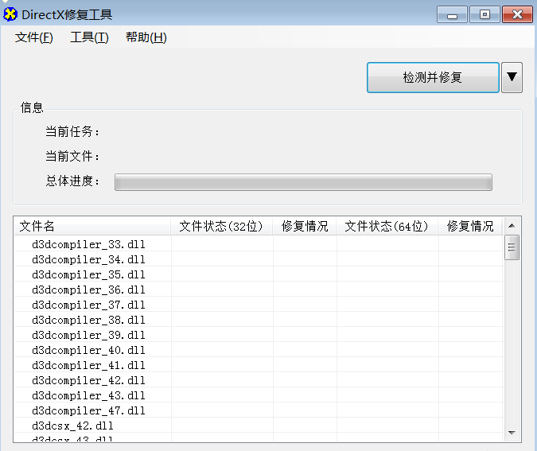Select row d3dcompiler_36.dll

coord(259,290)
